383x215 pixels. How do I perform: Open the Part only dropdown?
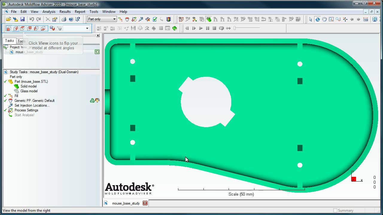pyautogui.click(x=102, y=19)
